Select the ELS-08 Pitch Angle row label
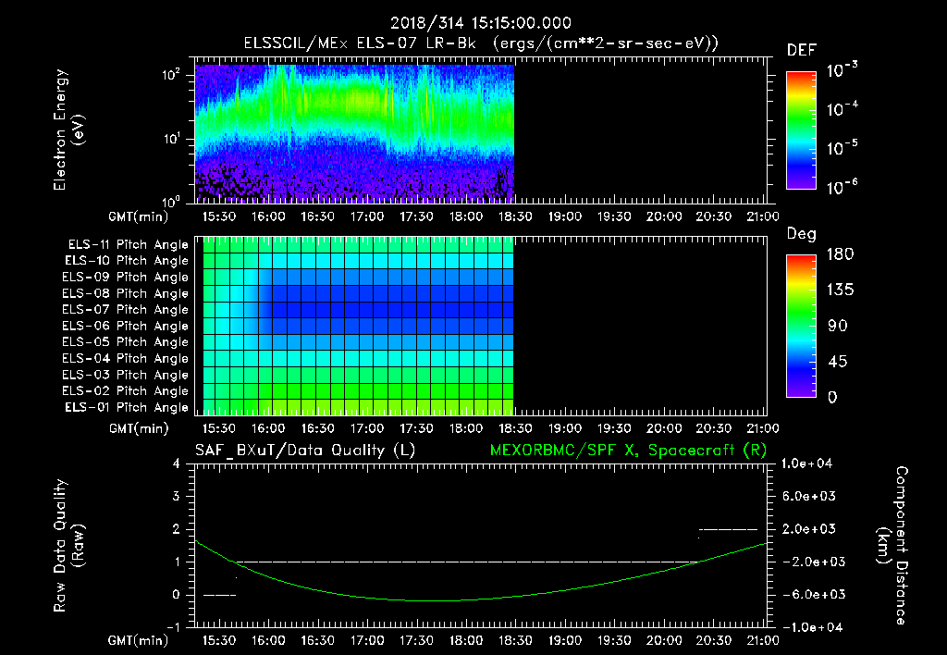The width and height of the screenshot is (947, 655). [125, 293]
